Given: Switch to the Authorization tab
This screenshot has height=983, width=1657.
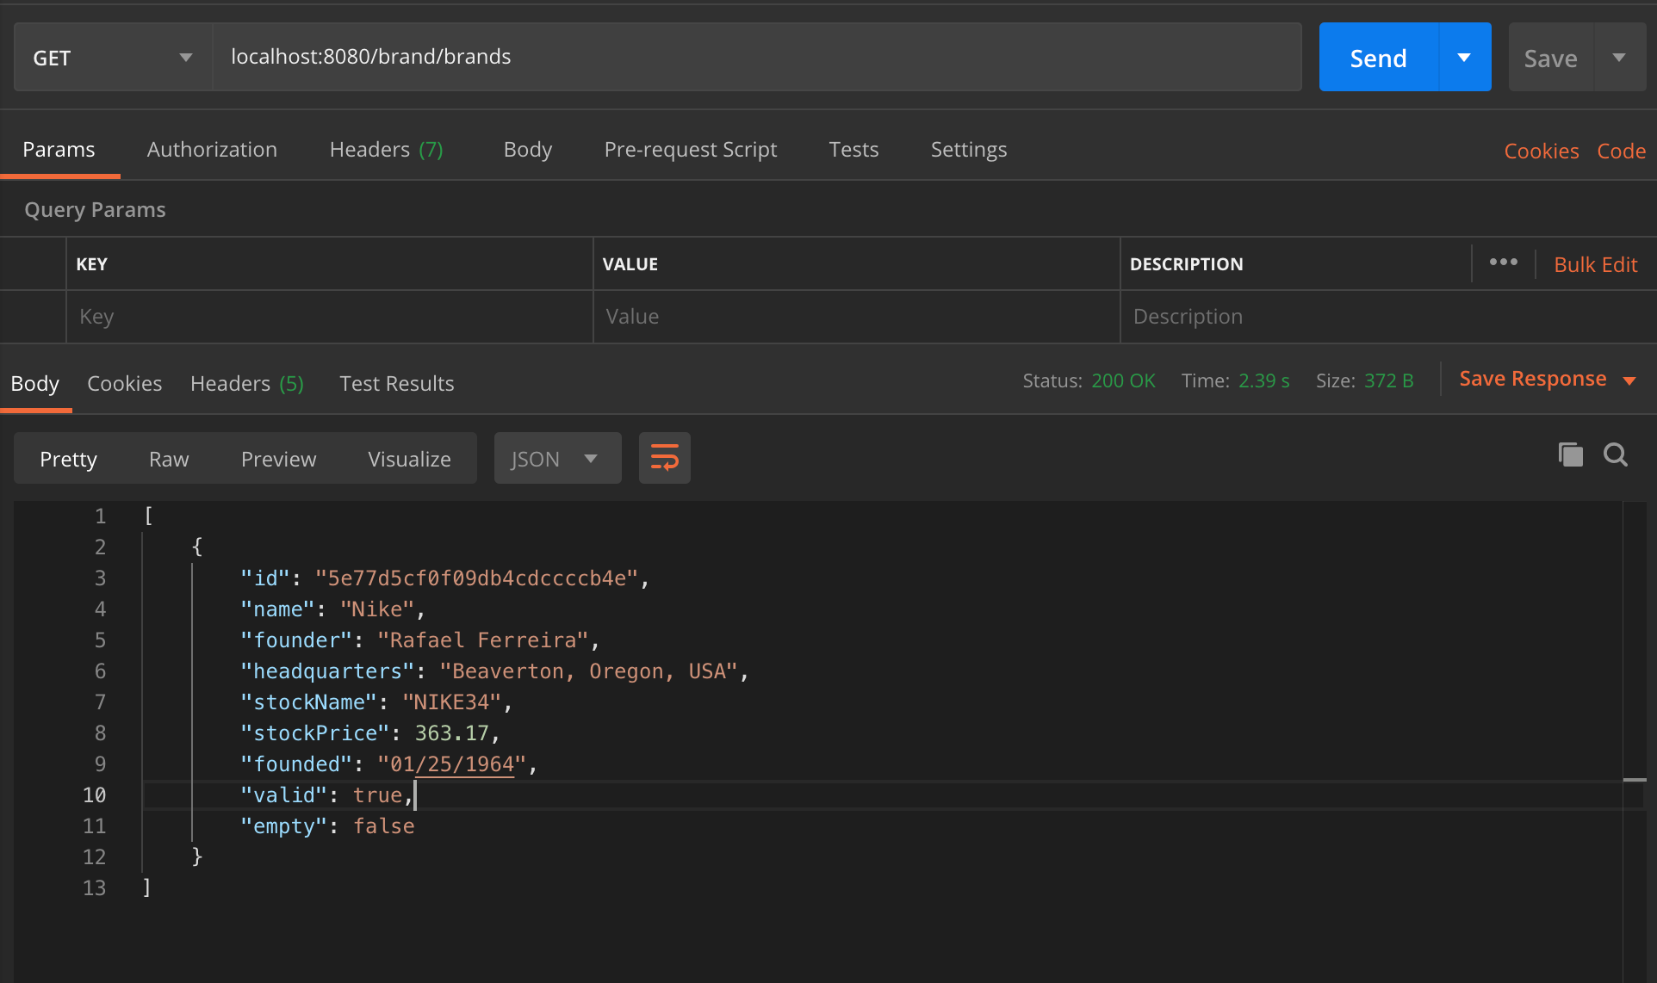Looking at the screenshot, I should 211,149.
